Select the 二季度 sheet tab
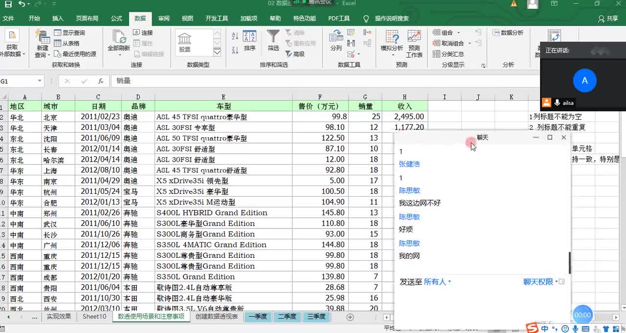The width and height of the screenshot is (626, 333). [287, 316]
